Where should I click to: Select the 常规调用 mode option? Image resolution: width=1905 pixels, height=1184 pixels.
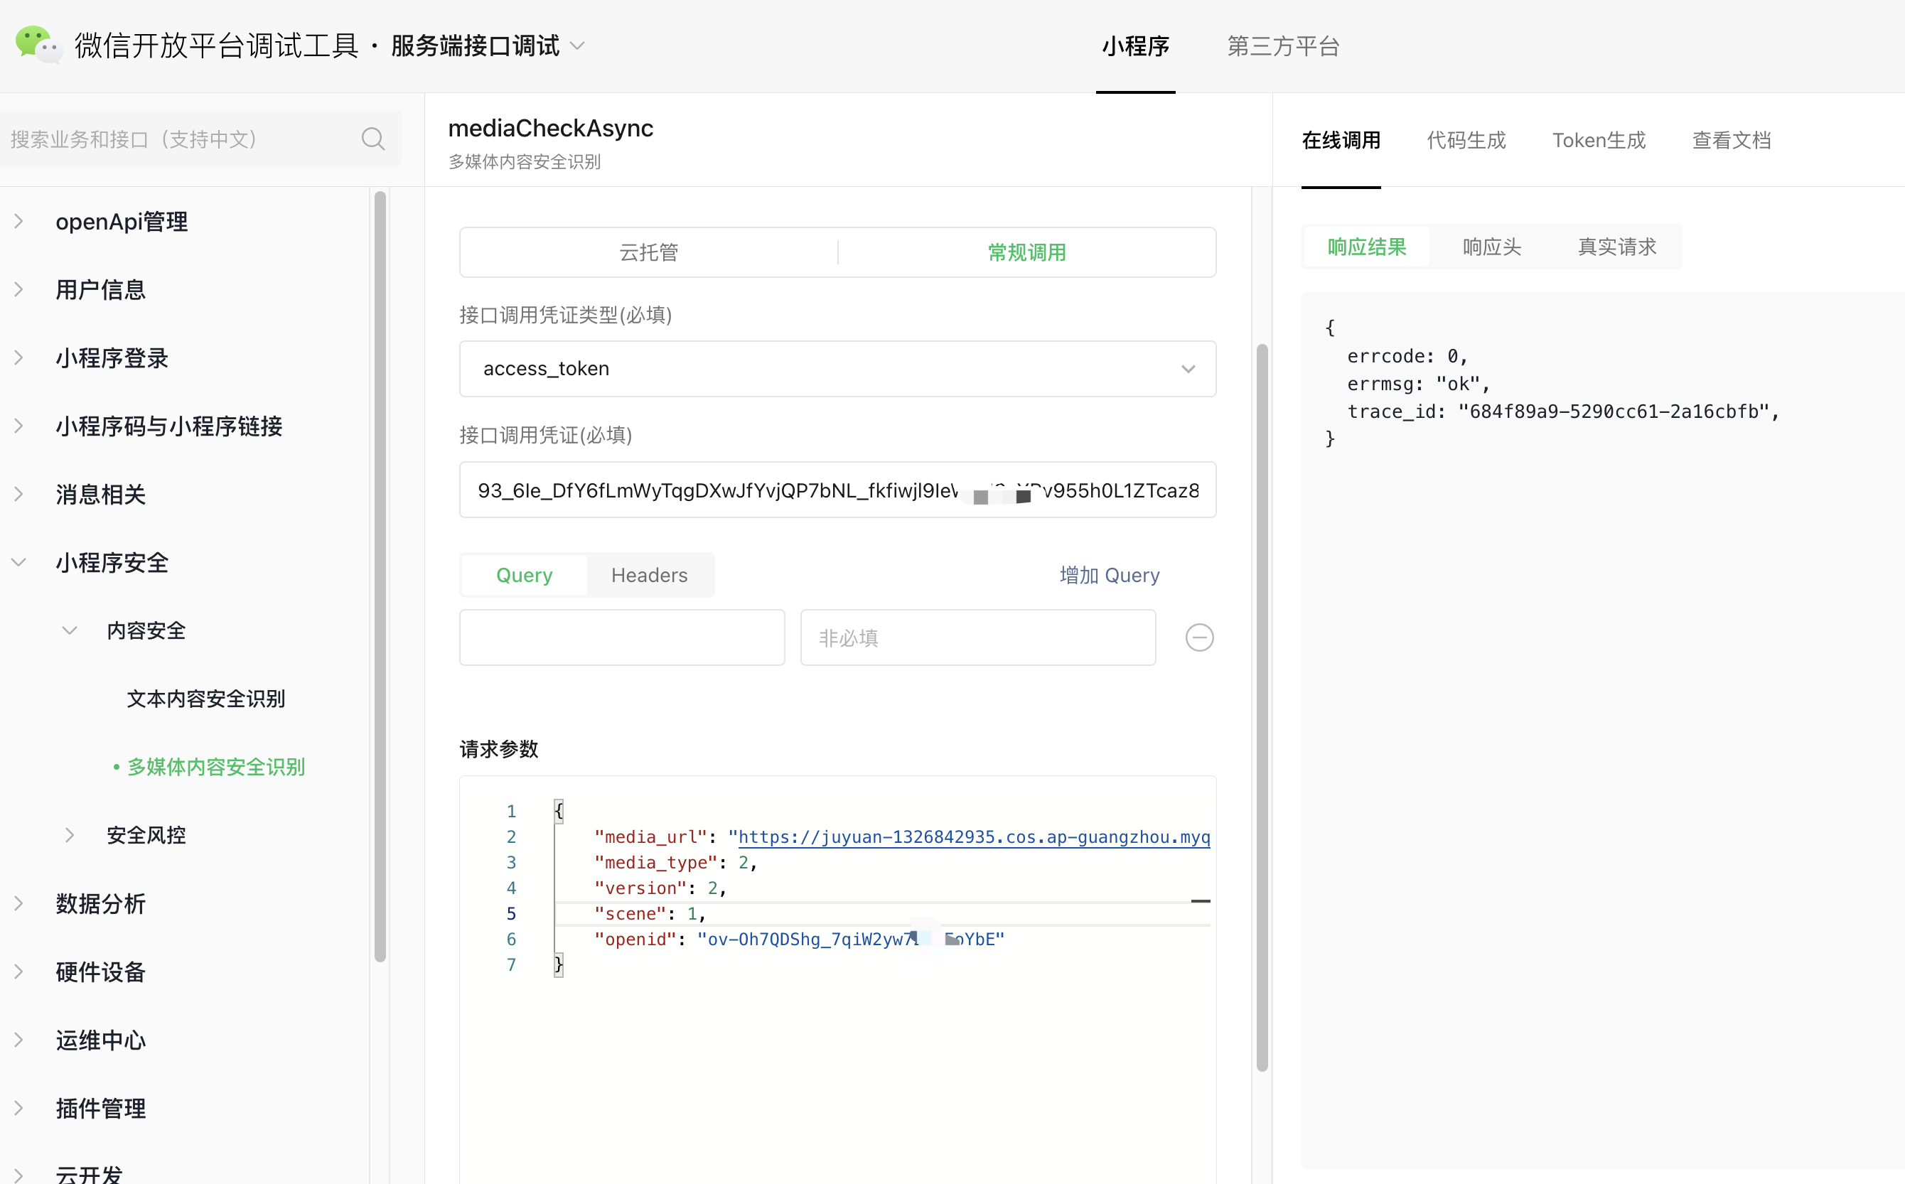pyautogui.click(x=1026, y=252)
